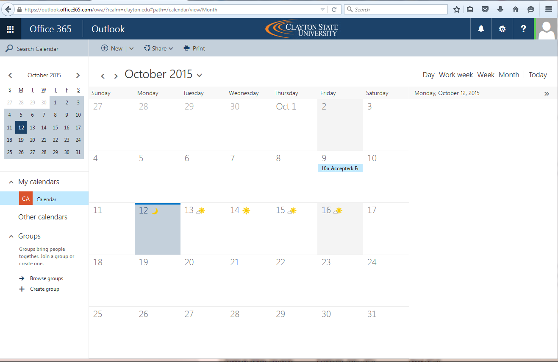Collapse the day details pane with double chevron
The height and width of the screenshot is (362, 558).
point(547,94)
